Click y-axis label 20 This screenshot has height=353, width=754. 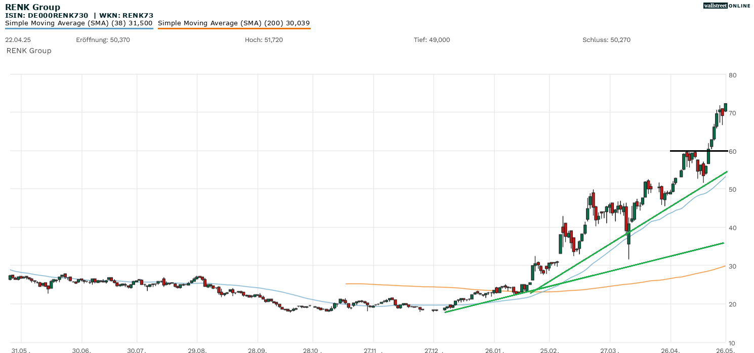[732, 304]
